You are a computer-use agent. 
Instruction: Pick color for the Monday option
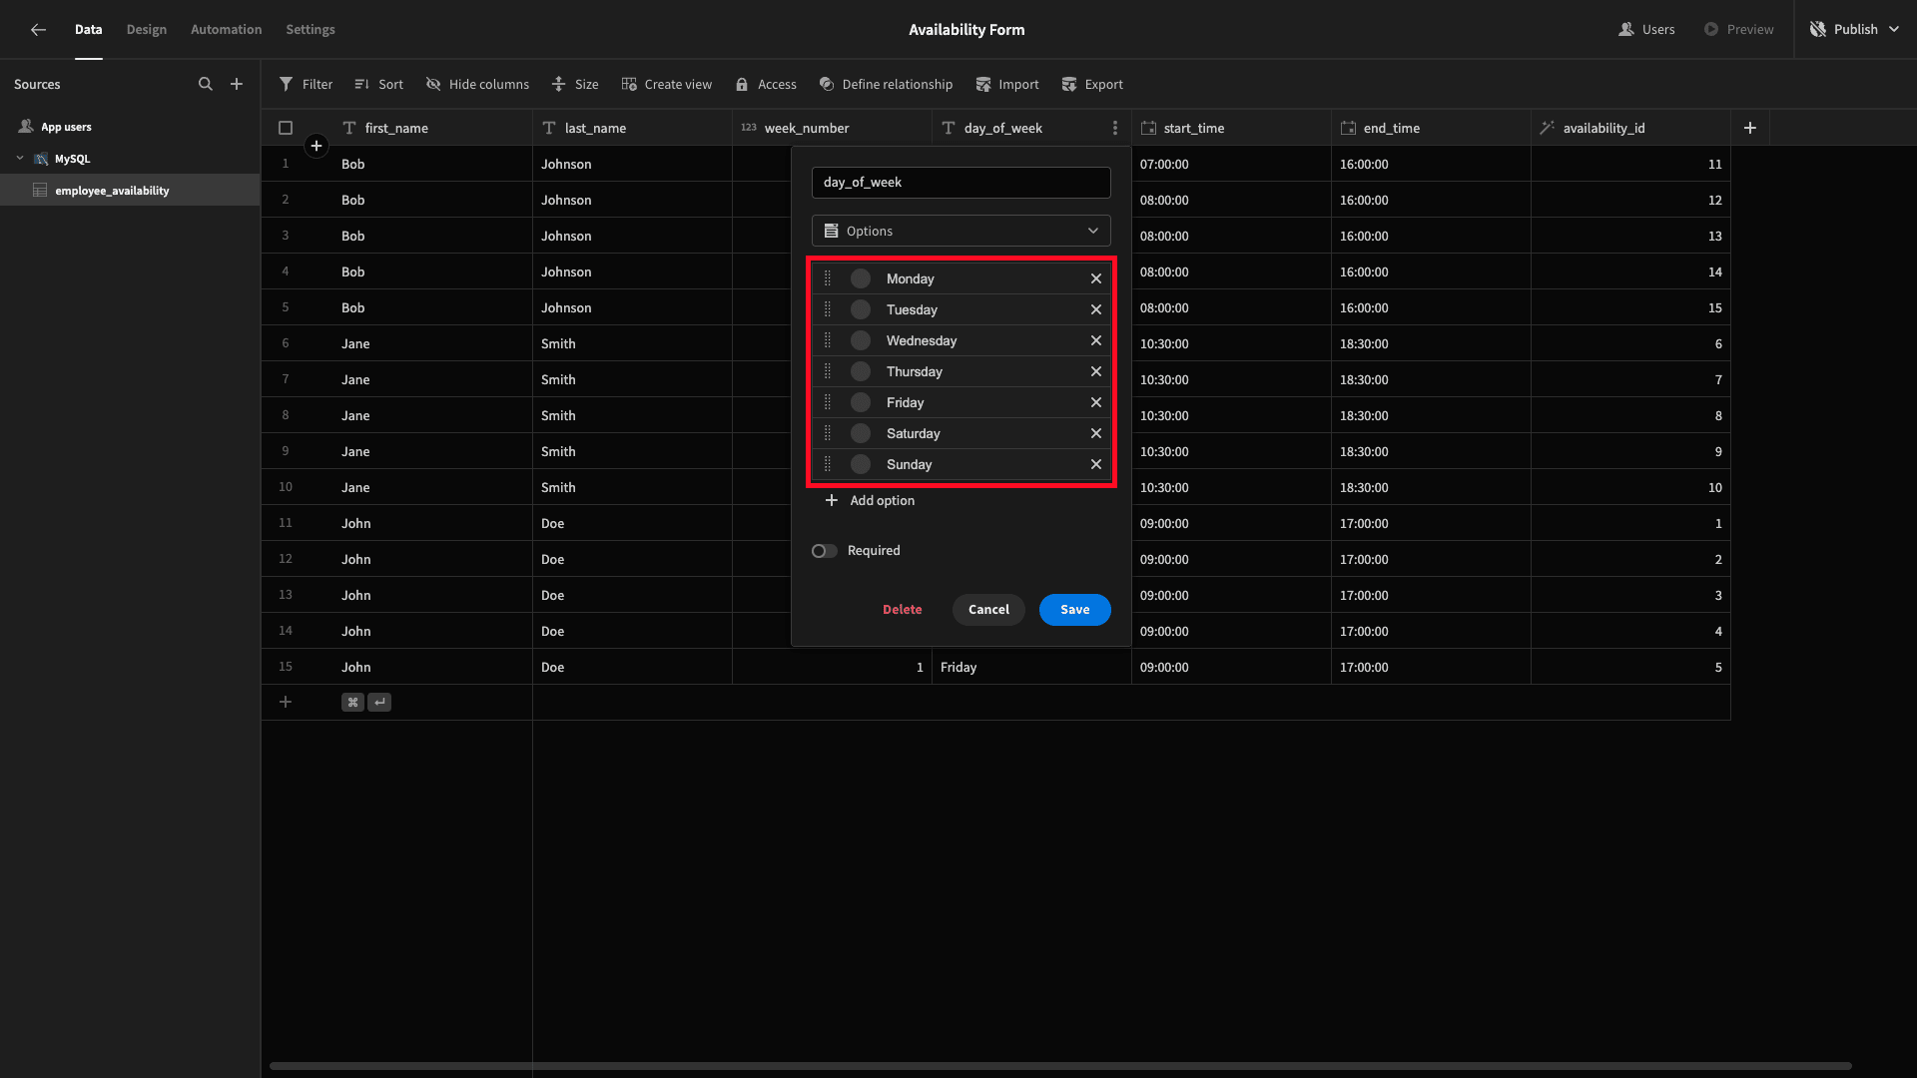pyautogui.click(x=861, y=278)
